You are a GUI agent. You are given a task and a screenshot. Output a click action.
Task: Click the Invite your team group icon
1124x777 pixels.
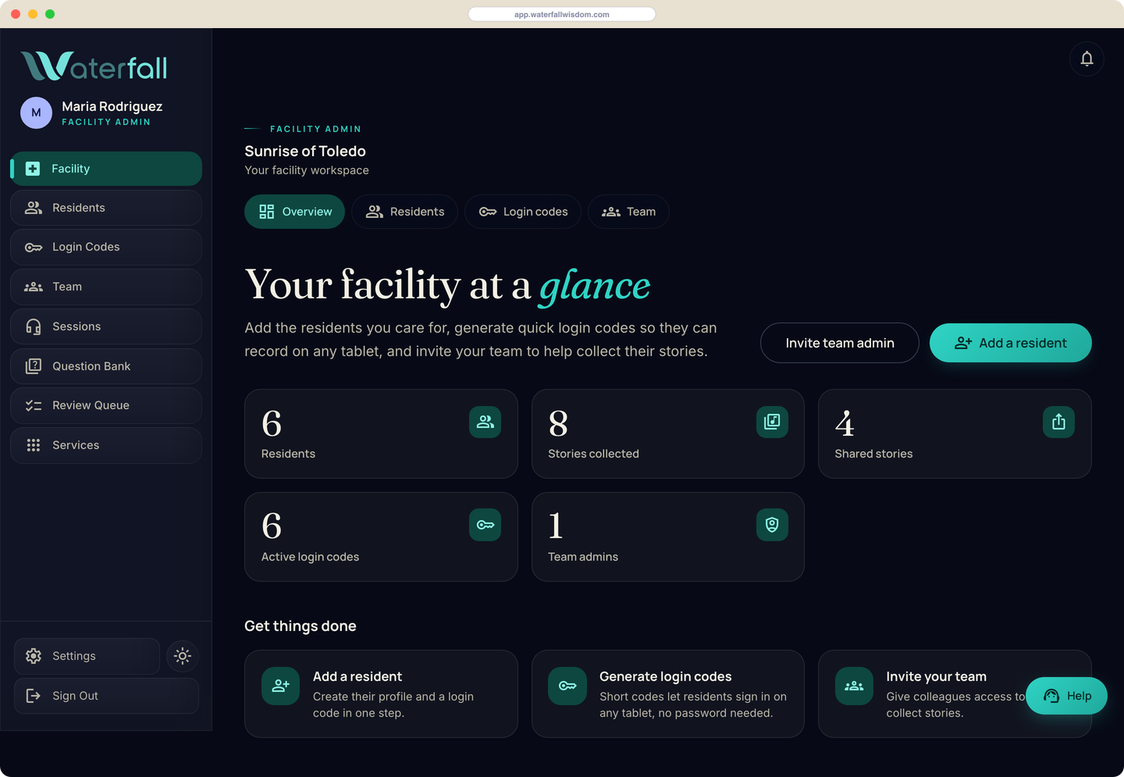[x=854, y=686]
